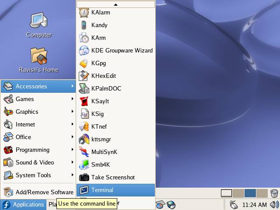The height and width of the screenshot is (210, 280).
Task: Click the clock showing 11:24 AM
Action: (254, 204)
